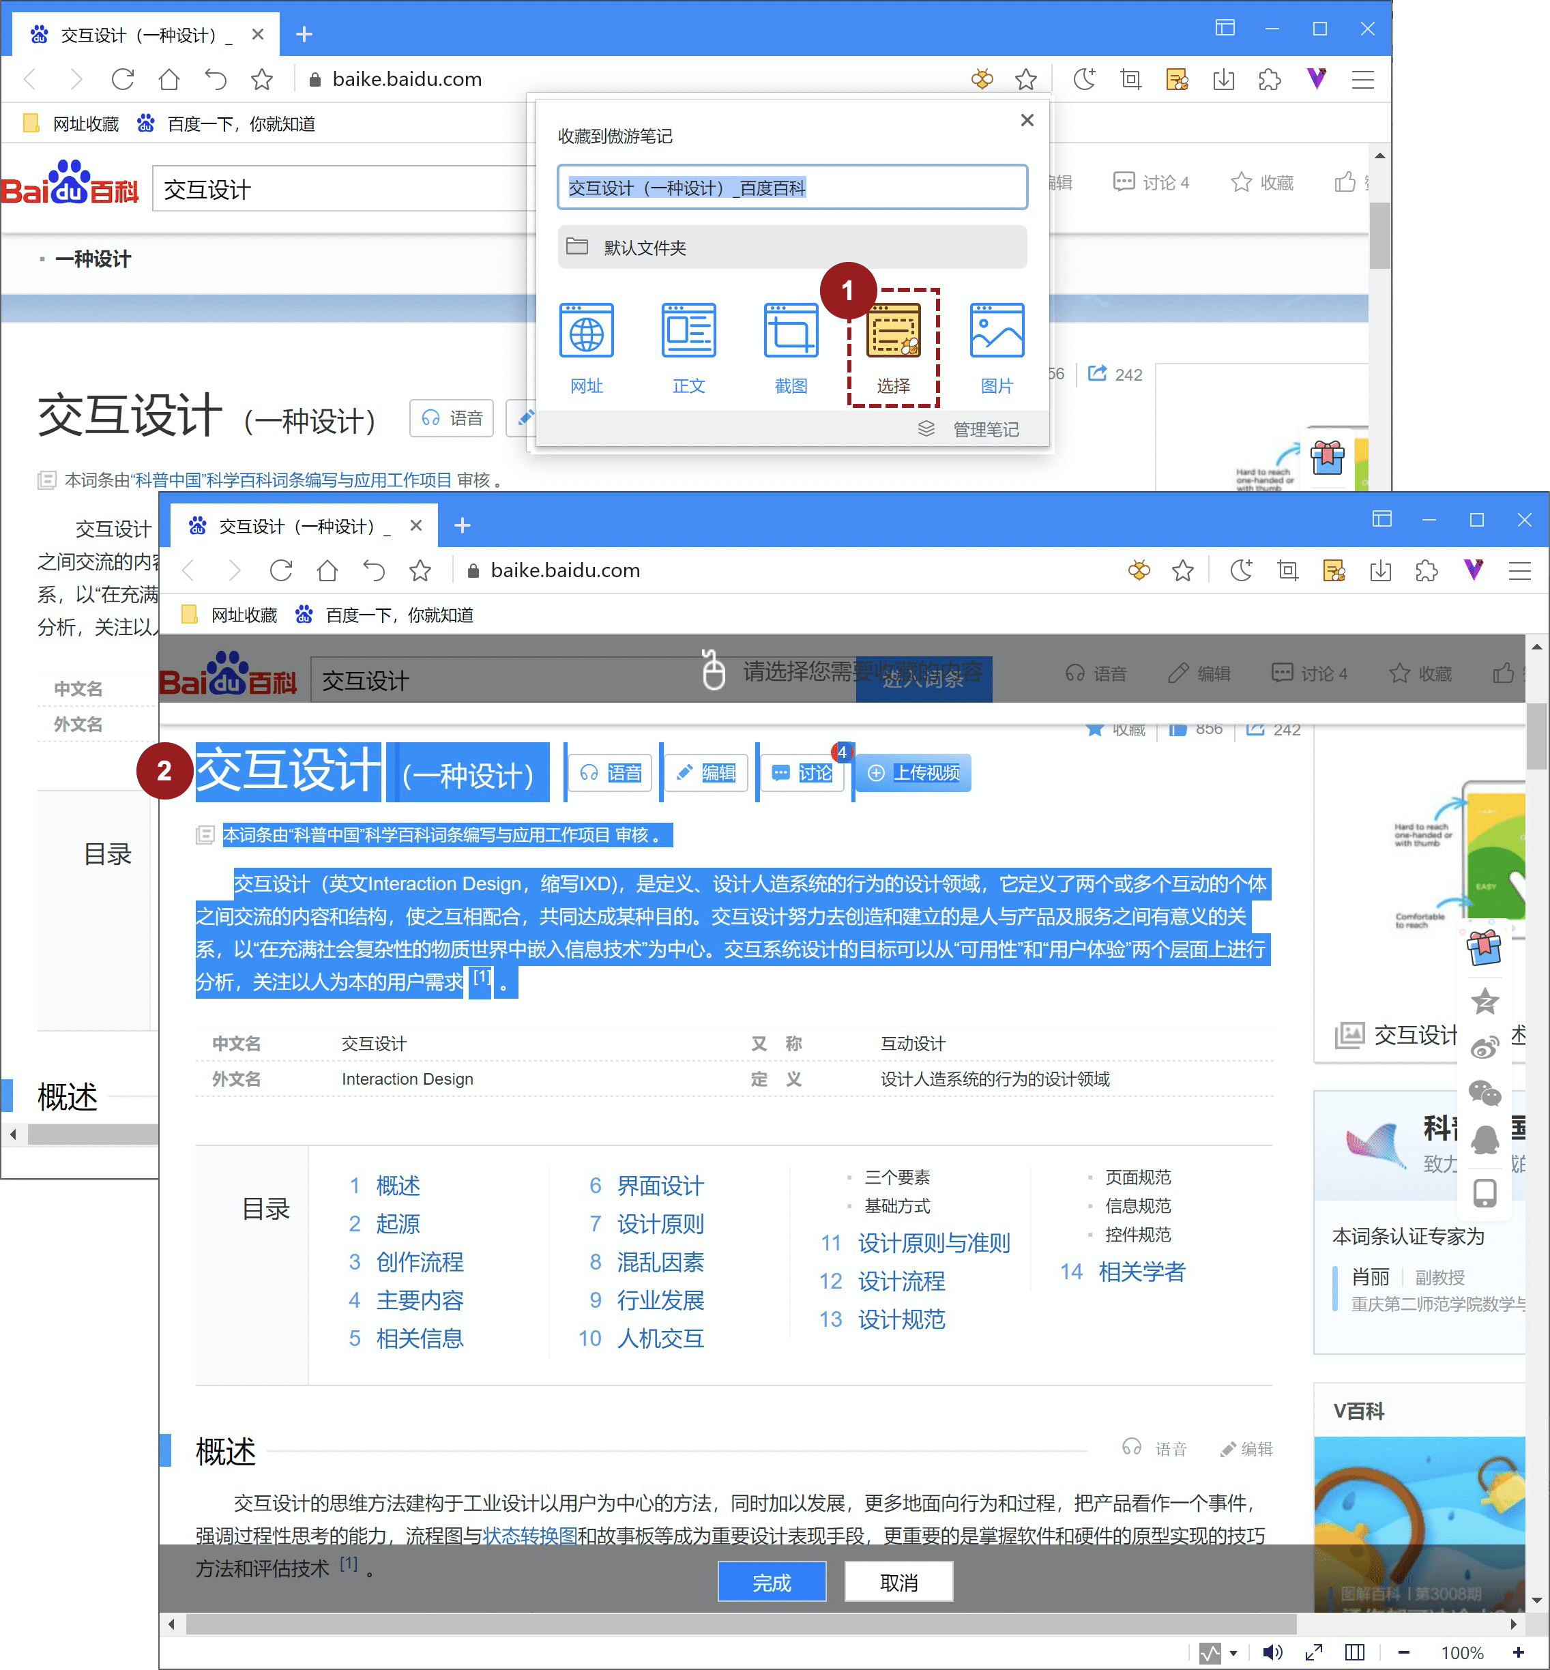Open the 网址收藏 bookmarks folder in the back window
Viewport: 1550px width, 1670px height.
point(72,123)
